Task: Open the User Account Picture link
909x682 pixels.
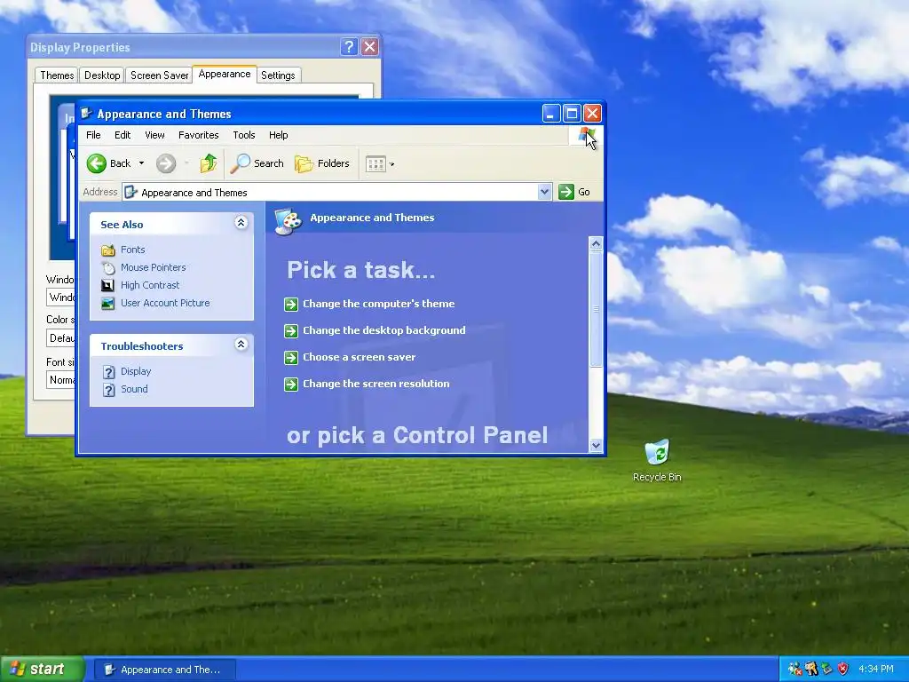Action: click(x=165, y=303)
